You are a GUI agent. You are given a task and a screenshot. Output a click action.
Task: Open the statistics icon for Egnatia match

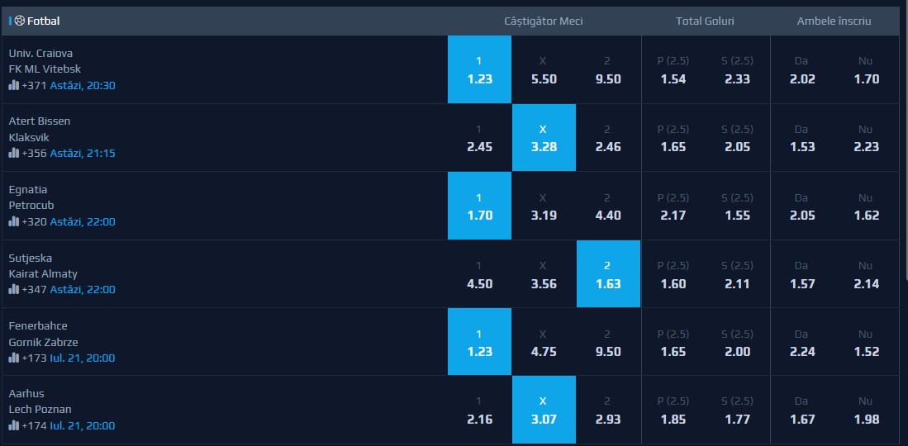click(14, 221)
